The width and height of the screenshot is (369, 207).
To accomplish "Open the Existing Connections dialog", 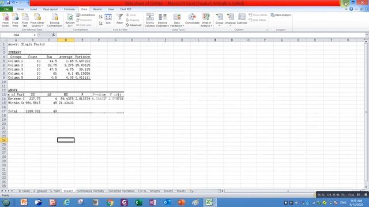I will point(55,20).
